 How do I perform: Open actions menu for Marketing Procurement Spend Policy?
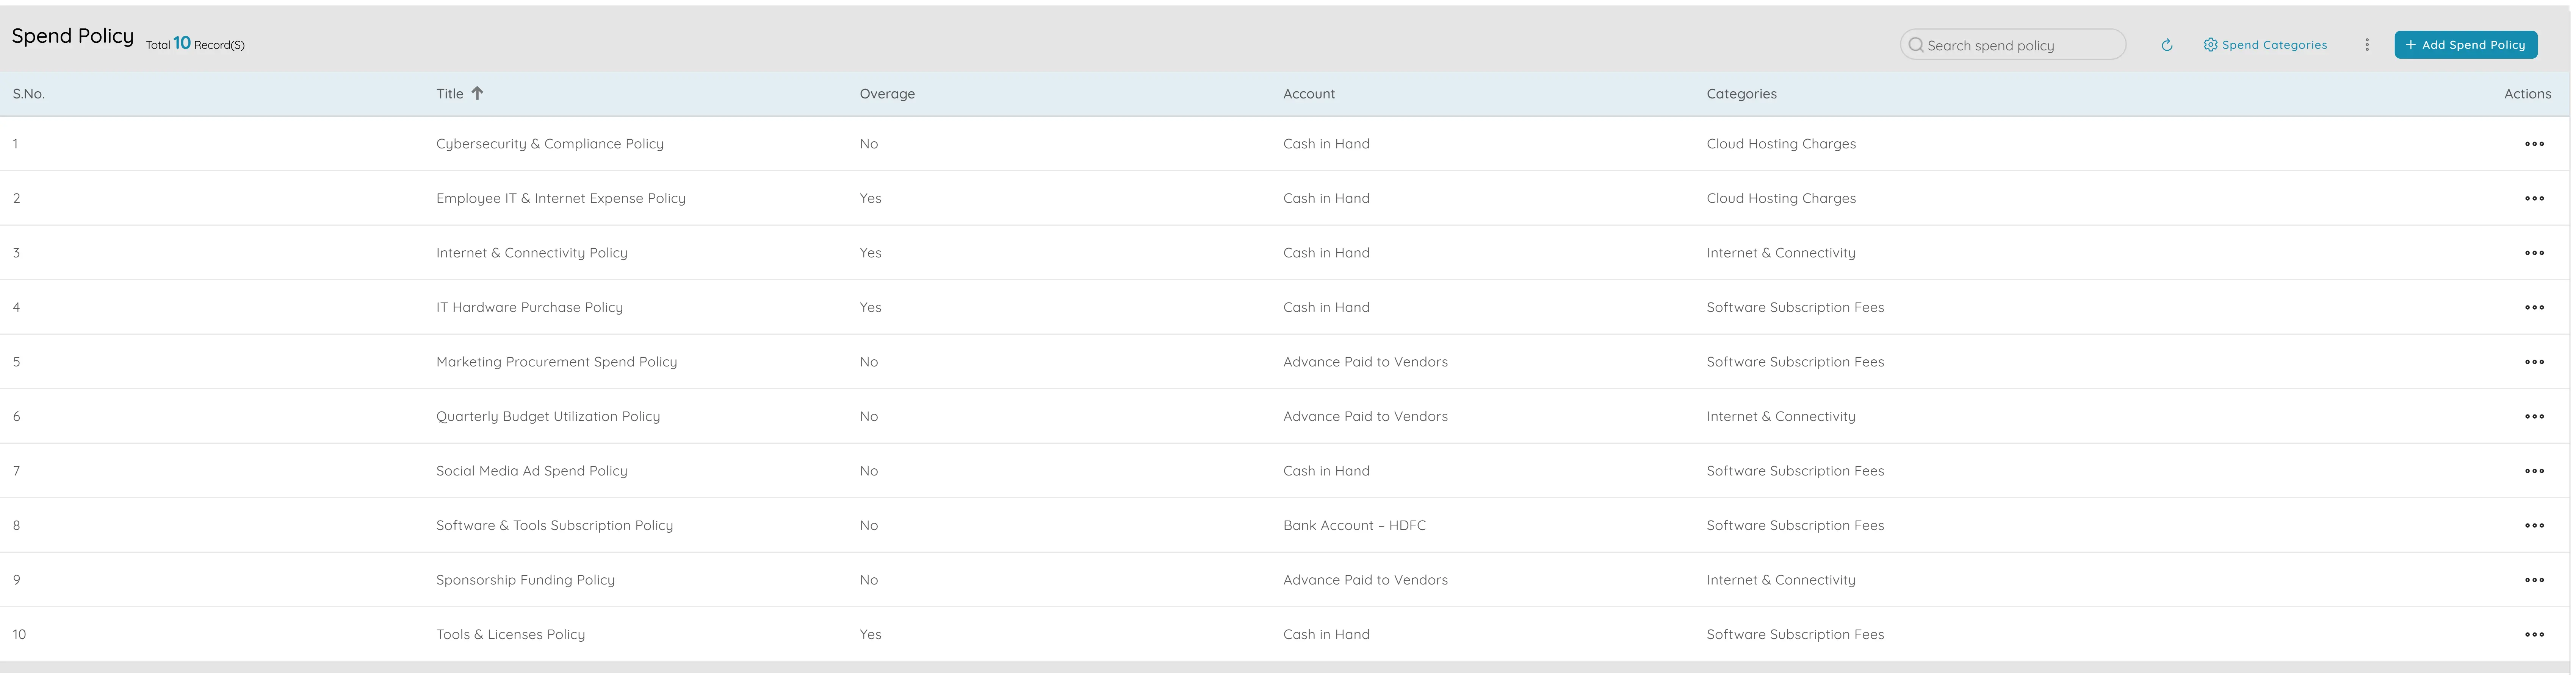pyautogui.click(x=2533, y=362)
